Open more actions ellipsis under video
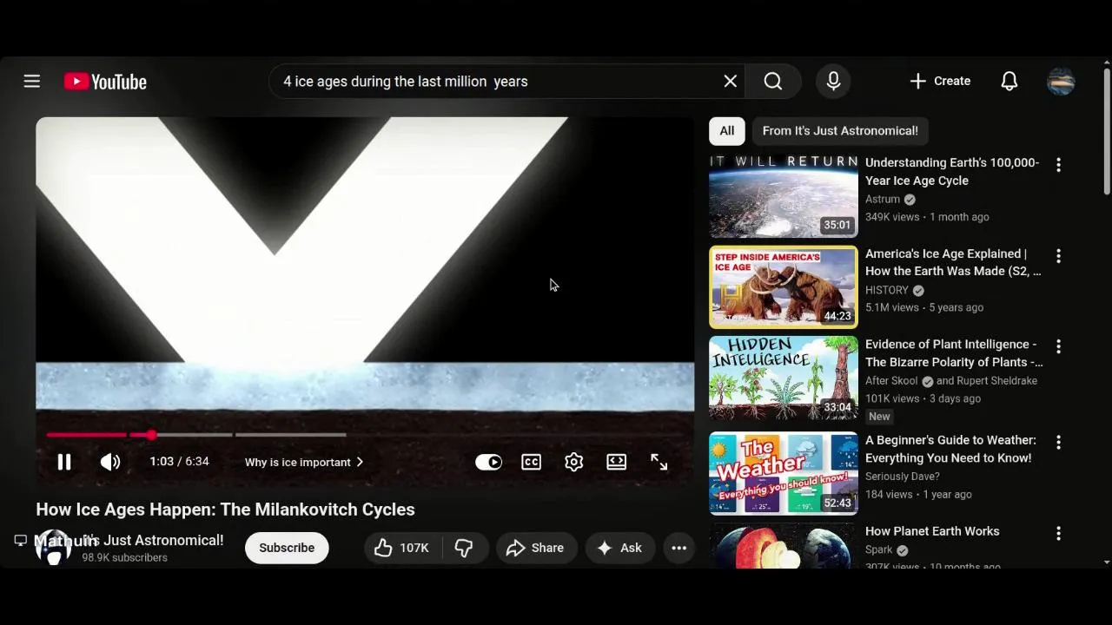 pos(679,548)
